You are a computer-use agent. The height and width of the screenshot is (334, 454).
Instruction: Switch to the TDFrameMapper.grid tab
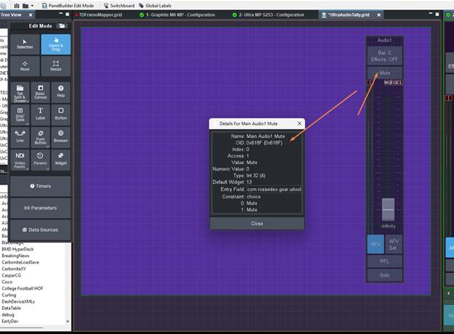[x=98, y=15]
